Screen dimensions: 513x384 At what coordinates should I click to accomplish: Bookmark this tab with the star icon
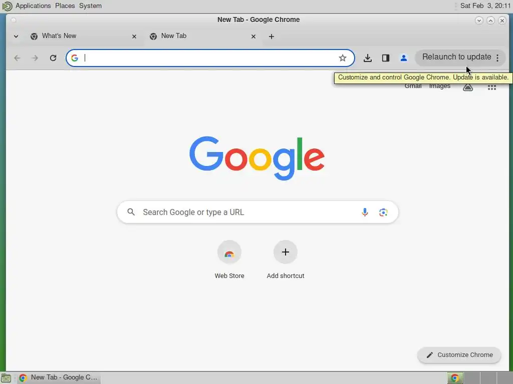[343, 58]
